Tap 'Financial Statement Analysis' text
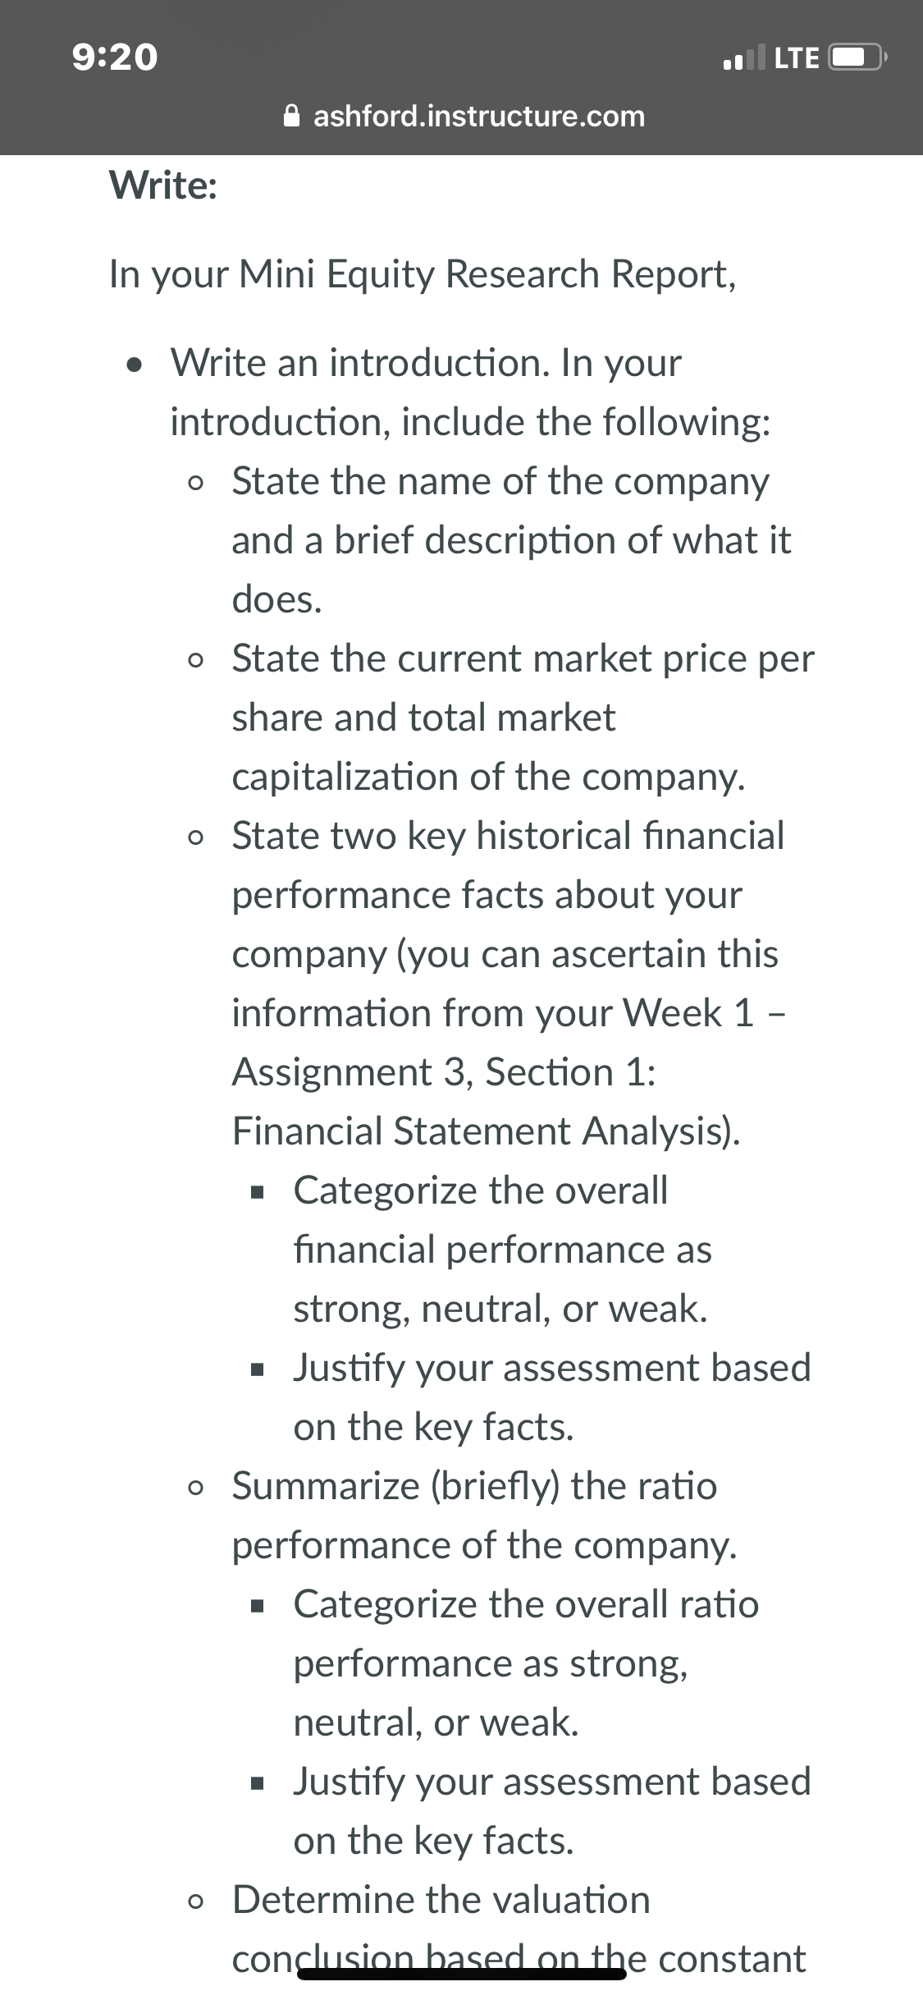The width and height of the screenshot is (923, 2000). [486, 1131]
